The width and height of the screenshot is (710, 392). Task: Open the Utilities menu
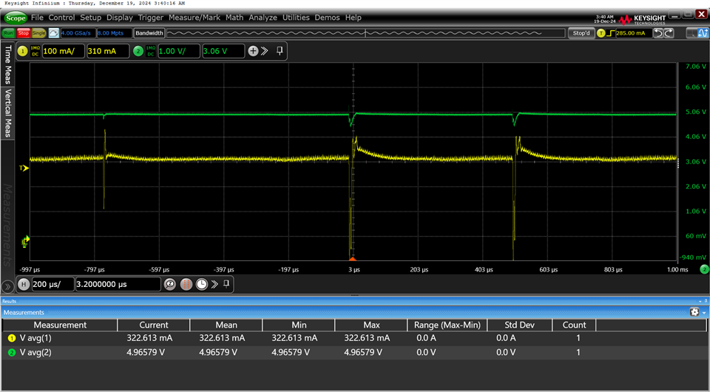pyautogui.click(x=296, y=18)
